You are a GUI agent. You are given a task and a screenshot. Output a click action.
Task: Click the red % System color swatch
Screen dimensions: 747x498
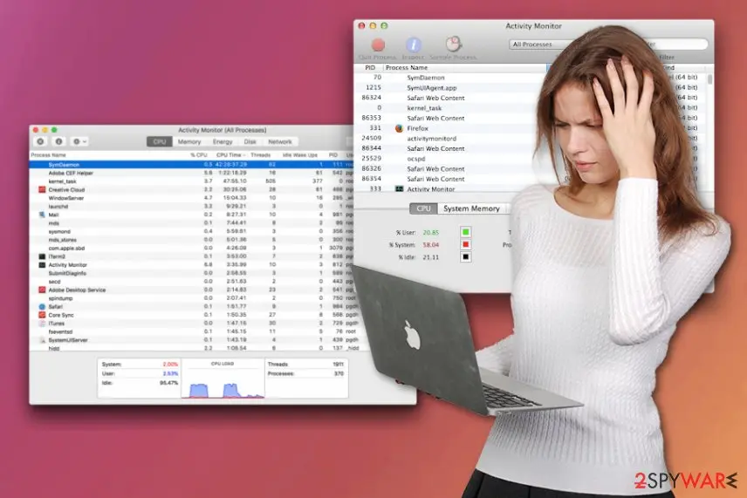tap(465, 244)
